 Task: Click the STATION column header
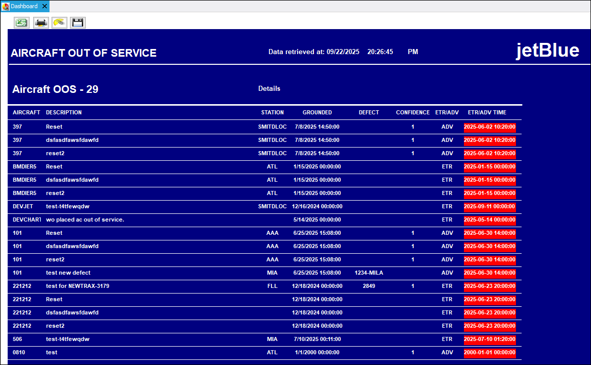(273, 112)
